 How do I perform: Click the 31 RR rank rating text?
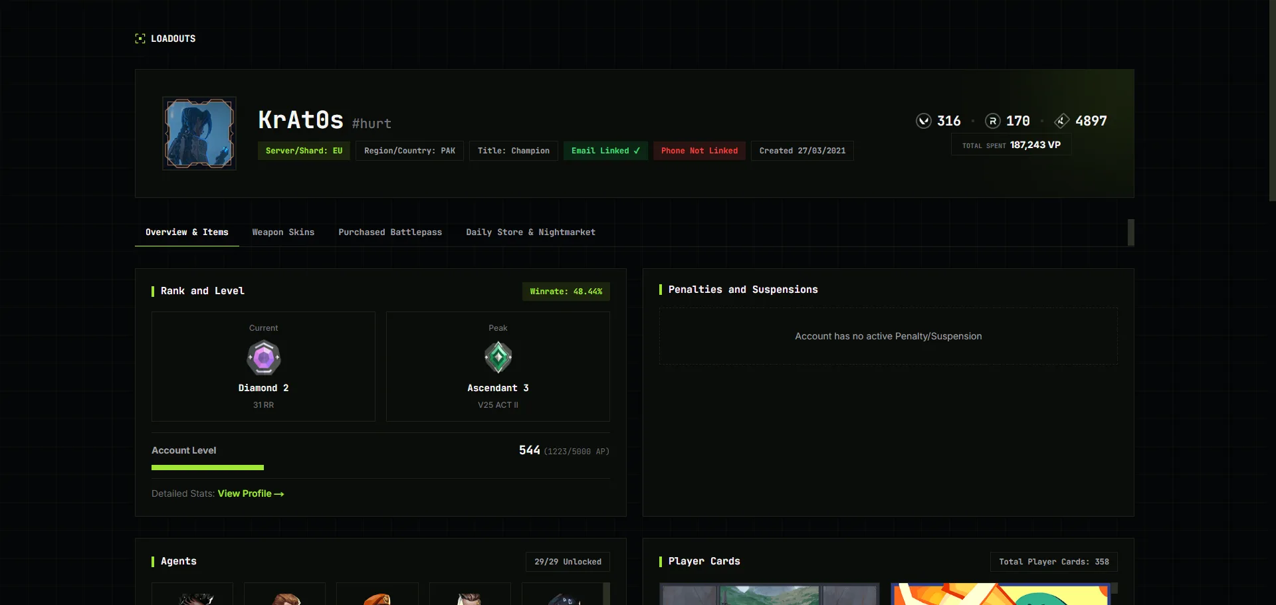(263, 405)
